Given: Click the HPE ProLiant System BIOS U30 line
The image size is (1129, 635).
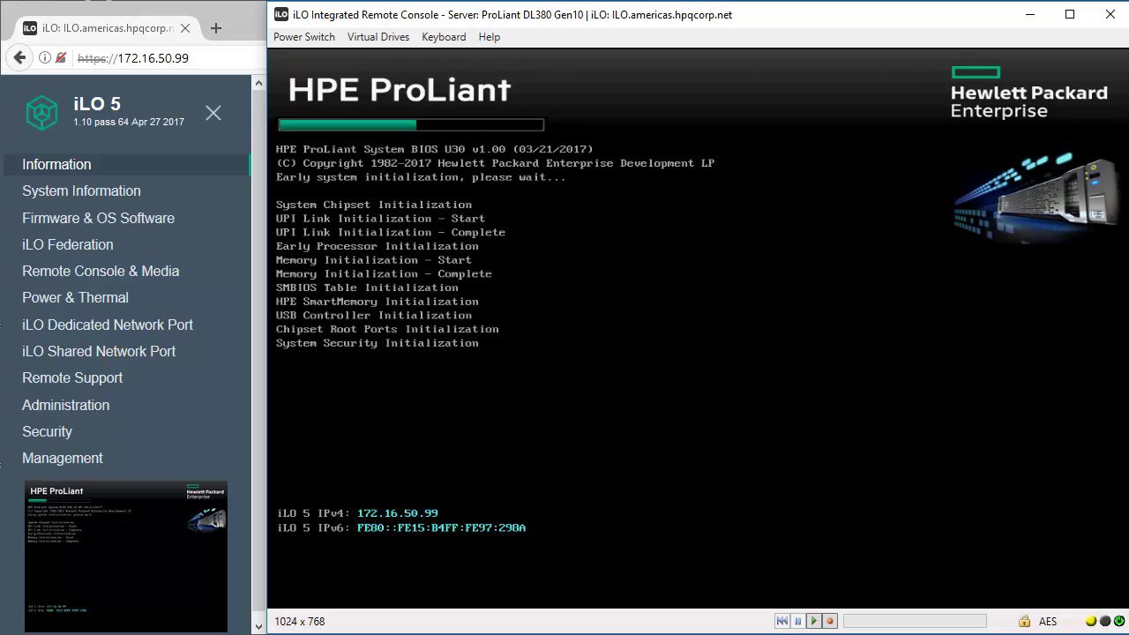Looking at the screenshot, I should pyautogui.click(x=435, y=149).
